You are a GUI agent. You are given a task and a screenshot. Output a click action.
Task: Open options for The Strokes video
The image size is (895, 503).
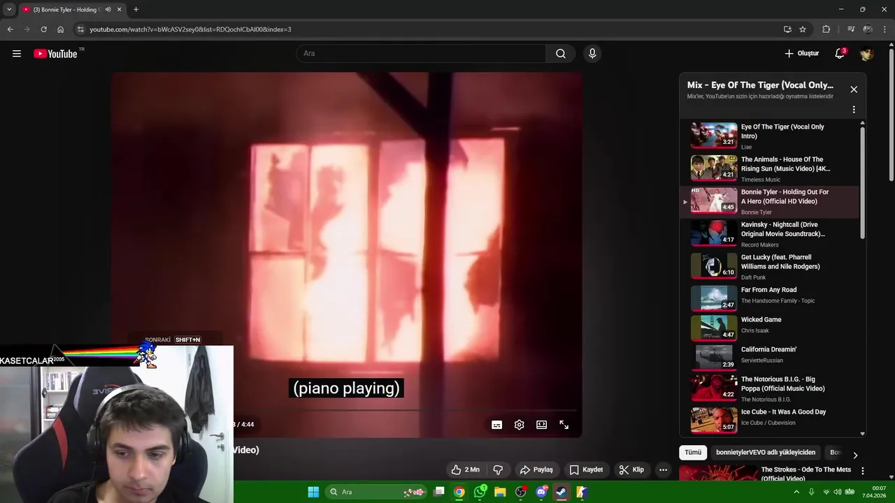tap(862, 471)
